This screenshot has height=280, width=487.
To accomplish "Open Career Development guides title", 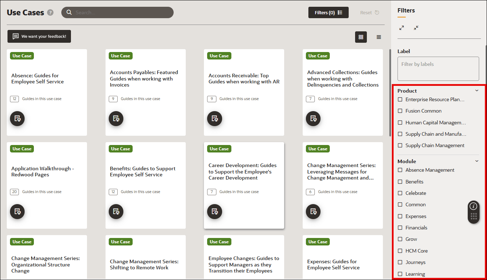I will (x=242, y=171).
